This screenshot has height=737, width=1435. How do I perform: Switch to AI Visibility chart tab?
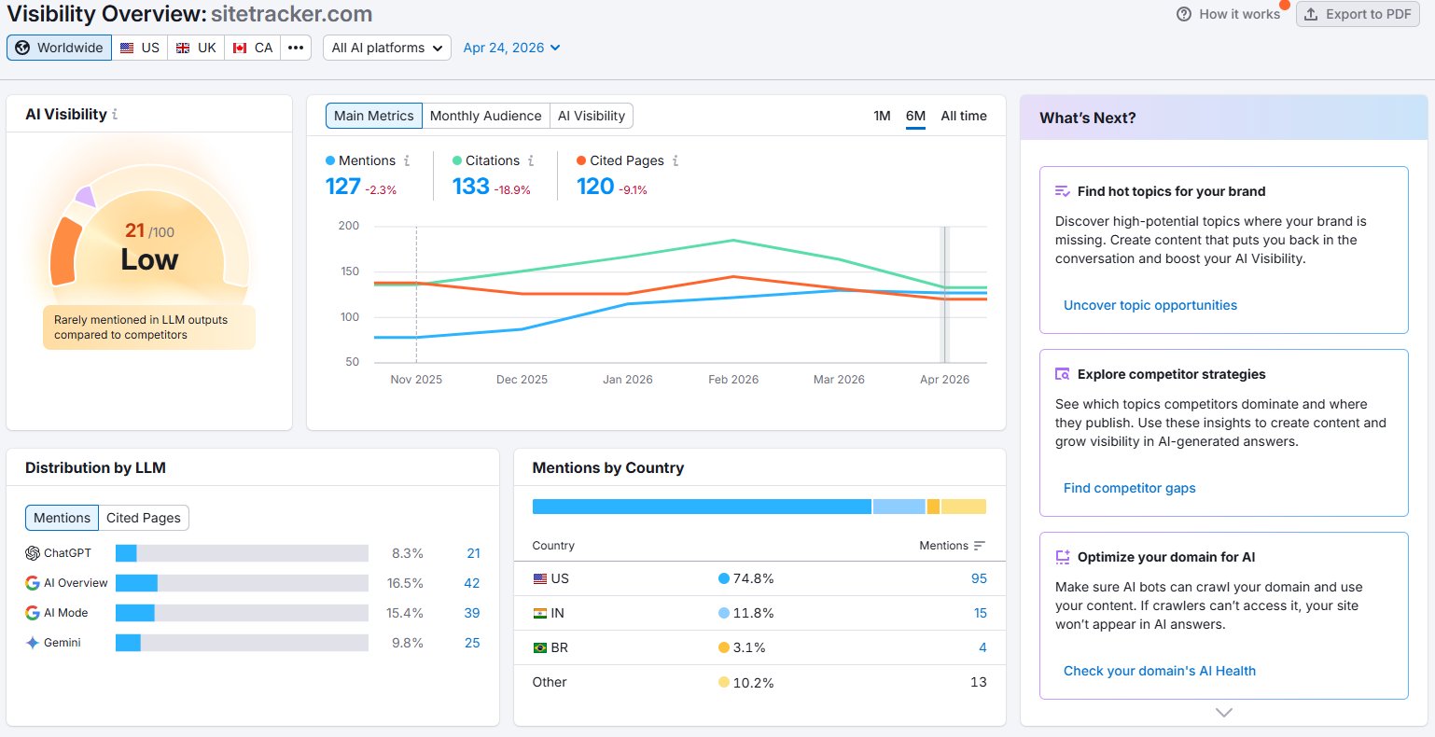click(592, 116)
